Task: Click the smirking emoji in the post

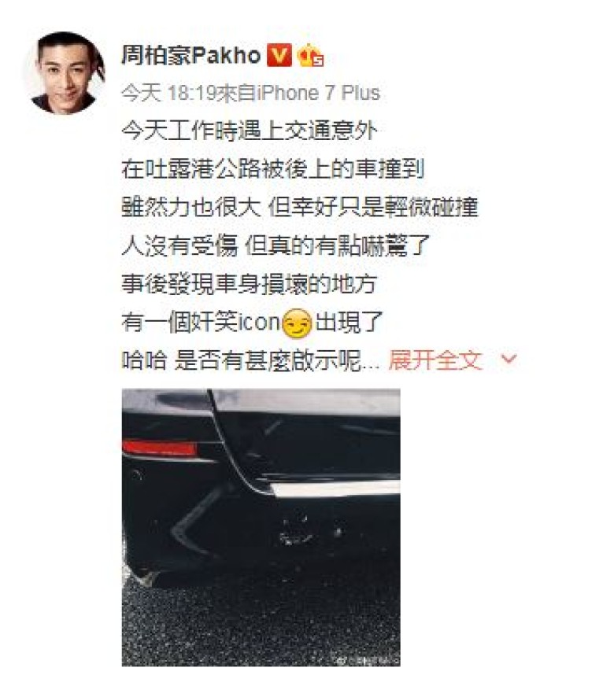Action: [x=297, y=323]
